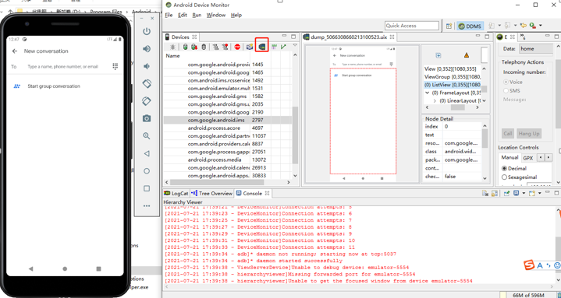Click the Capture system wide trace icon
The width and height of the screenshot is (561, 298).
click(275, 47)
